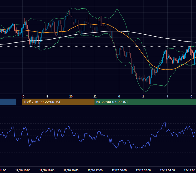Select the London 16:00-22:00 JST session bar
The height and width of the screenshot is (173, 196).
58,102
